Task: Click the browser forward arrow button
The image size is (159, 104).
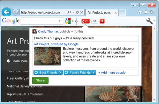Action: point(15,12)
